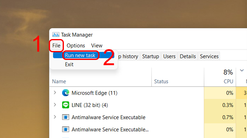Switch to the Users tab
Screen dimensions: 247x138
point(169,56)
